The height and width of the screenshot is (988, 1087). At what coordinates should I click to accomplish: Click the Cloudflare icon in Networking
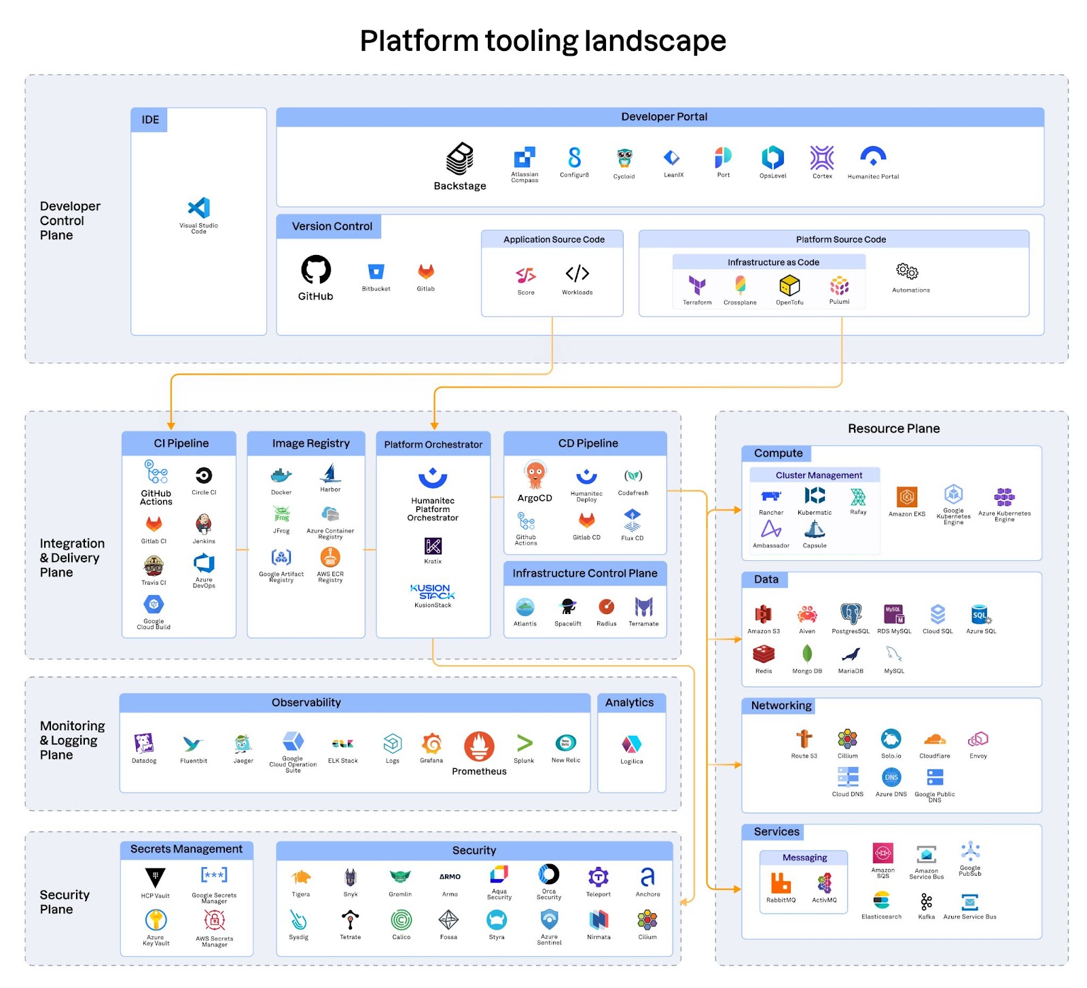click(935, 739)
